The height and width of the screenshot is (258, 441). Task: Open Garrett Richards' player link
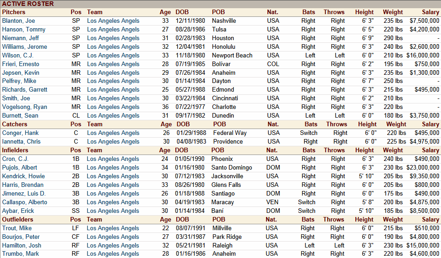click(25, 89)
